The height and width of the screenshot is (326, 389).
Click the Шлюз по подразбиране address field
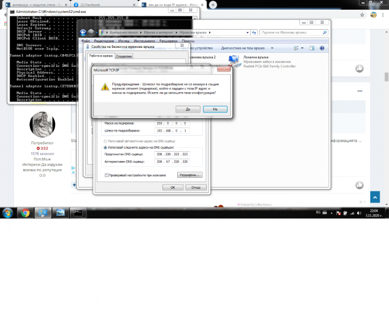(172, 130)
